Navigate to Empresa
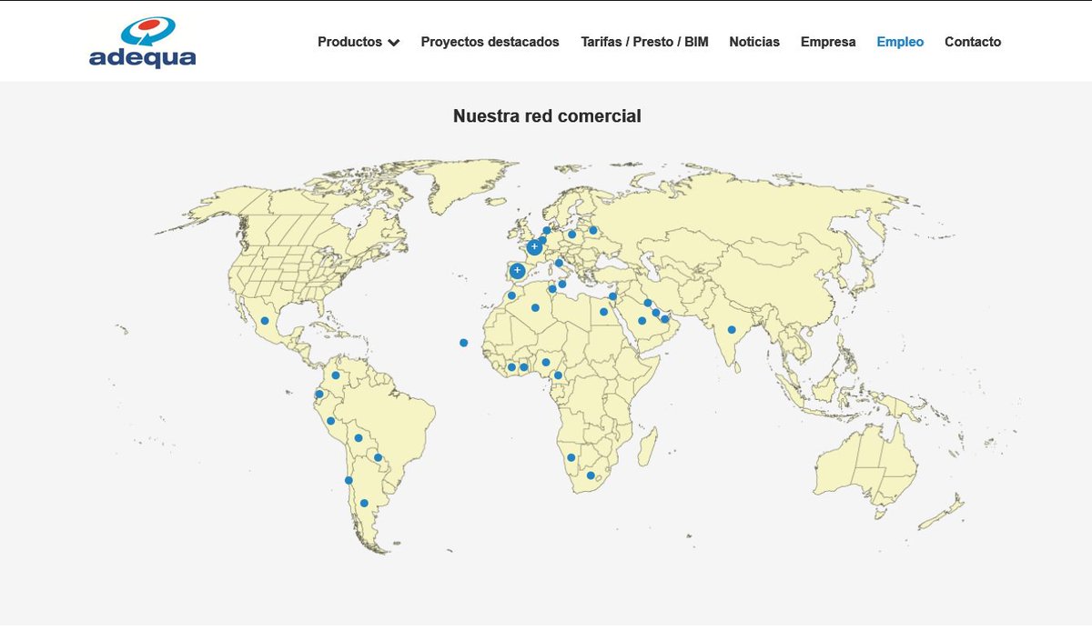1092x640 pixels. point(828,42)
